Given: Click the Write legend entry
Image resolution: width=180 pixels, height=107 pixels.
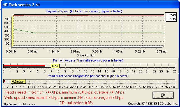Looking at the screenshot, I should [x=171, y=19].
